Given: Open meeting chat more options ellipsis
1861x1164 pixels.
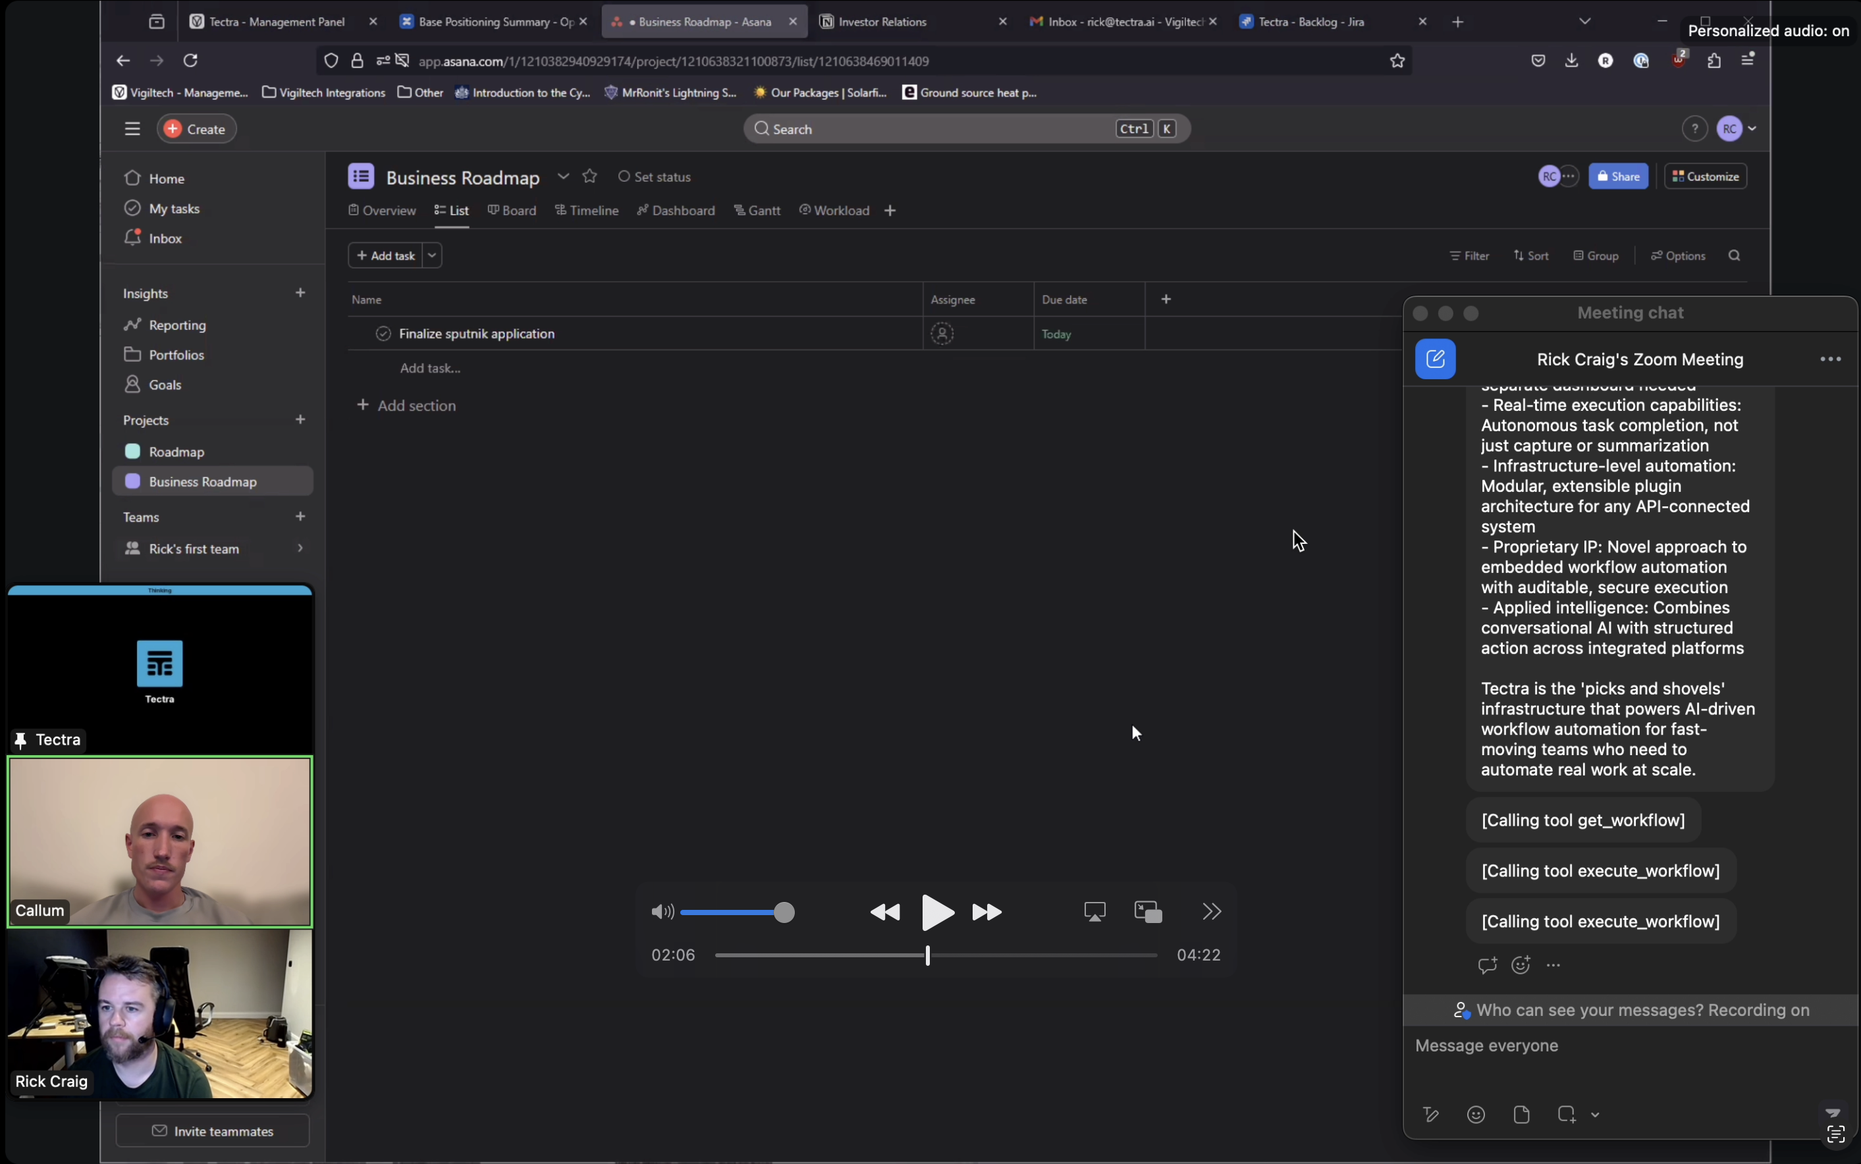Looking at the screenshot, I should 1830,359.
